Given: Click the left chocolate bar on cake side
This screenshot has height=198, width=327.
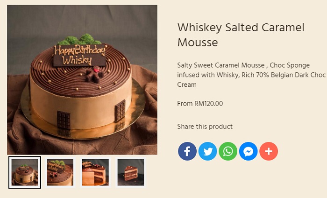Looking at the screenshot, I should [x=64, y=120].
